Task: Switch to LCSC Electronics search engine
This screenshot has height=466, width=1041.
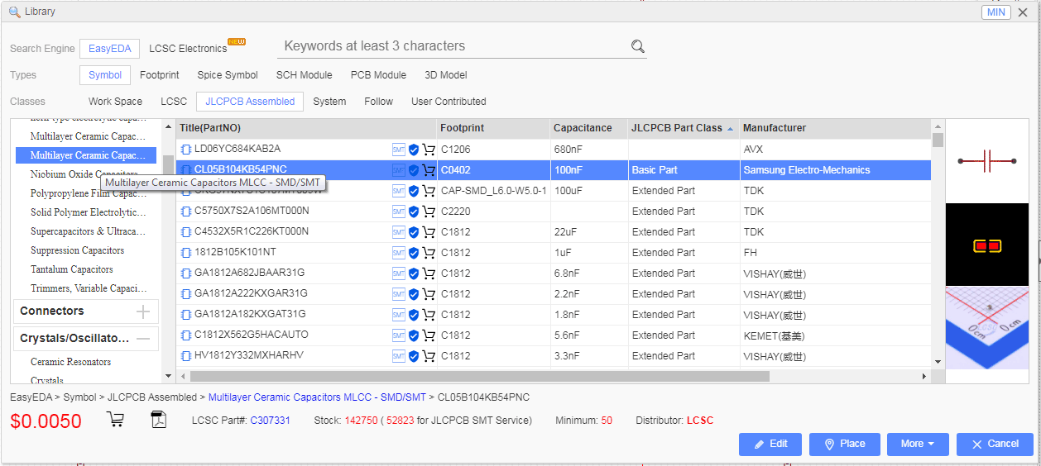Action: tap(188, 49)
